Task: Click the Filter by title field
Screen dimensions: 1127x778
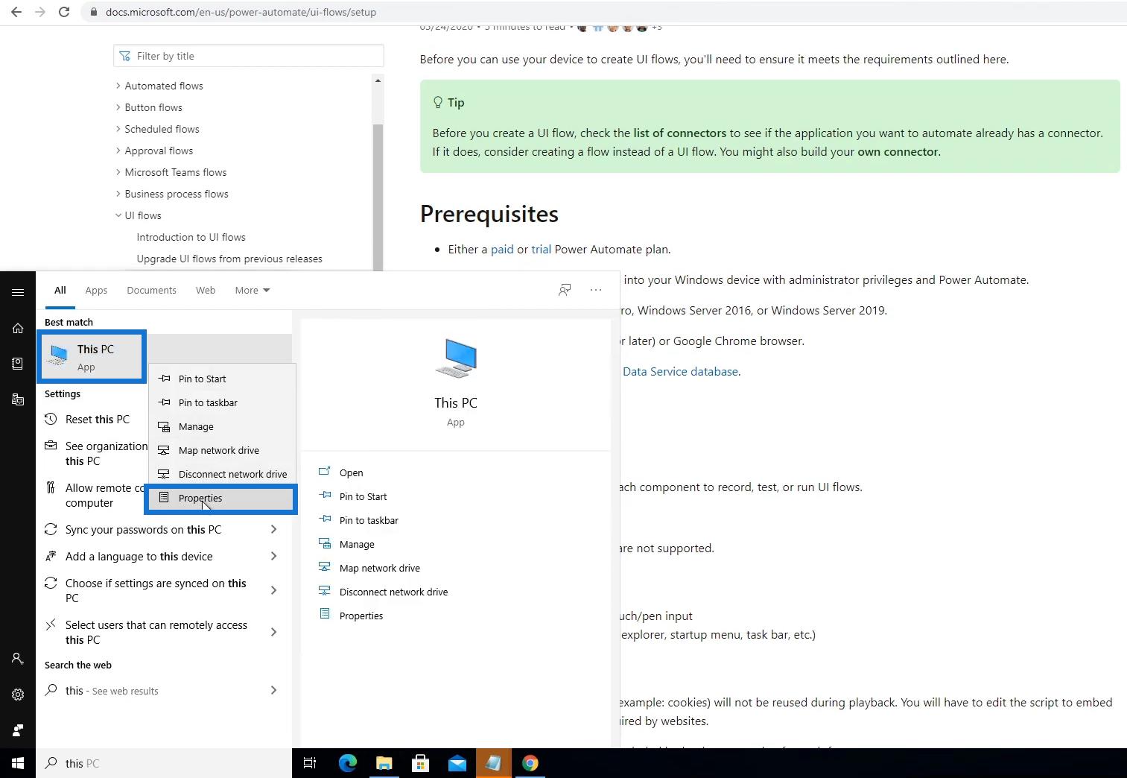Action: tap(249, 56)
